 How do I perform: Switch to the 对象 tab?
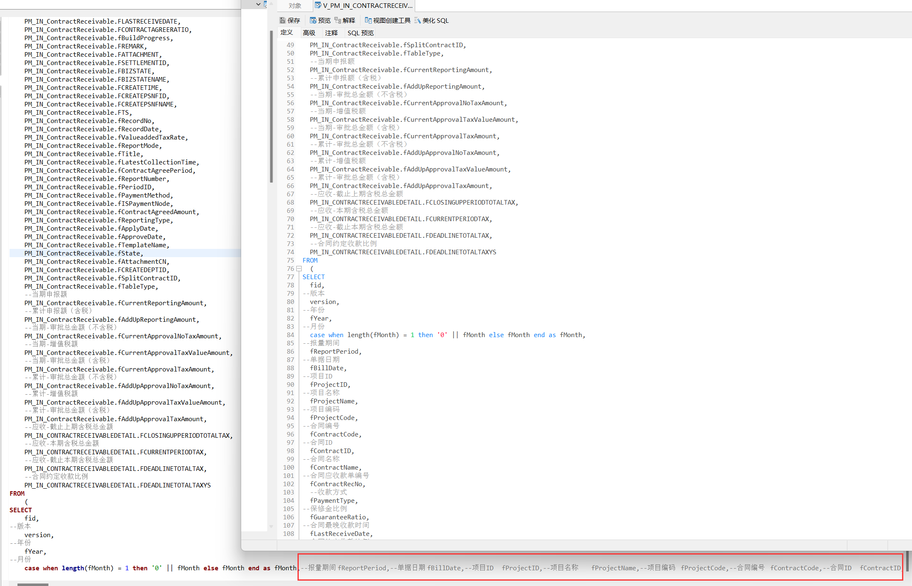(295, 5)
